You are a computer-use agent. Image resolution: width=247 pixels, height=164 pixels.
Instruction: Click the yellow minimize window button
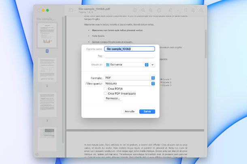43,11
